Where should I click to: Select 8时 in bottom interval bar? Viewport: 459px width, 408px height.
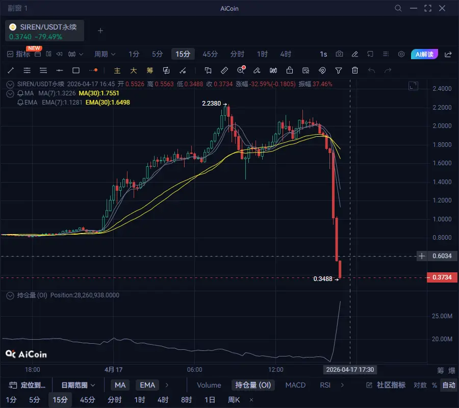tap(187, 400)
